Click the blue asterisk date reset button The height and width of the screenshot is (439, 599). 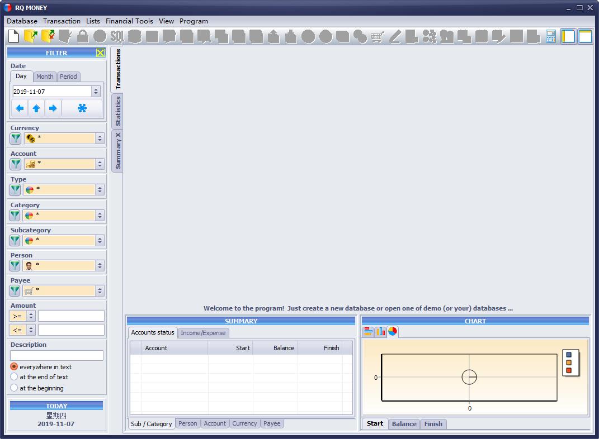[x=82, y=108]
